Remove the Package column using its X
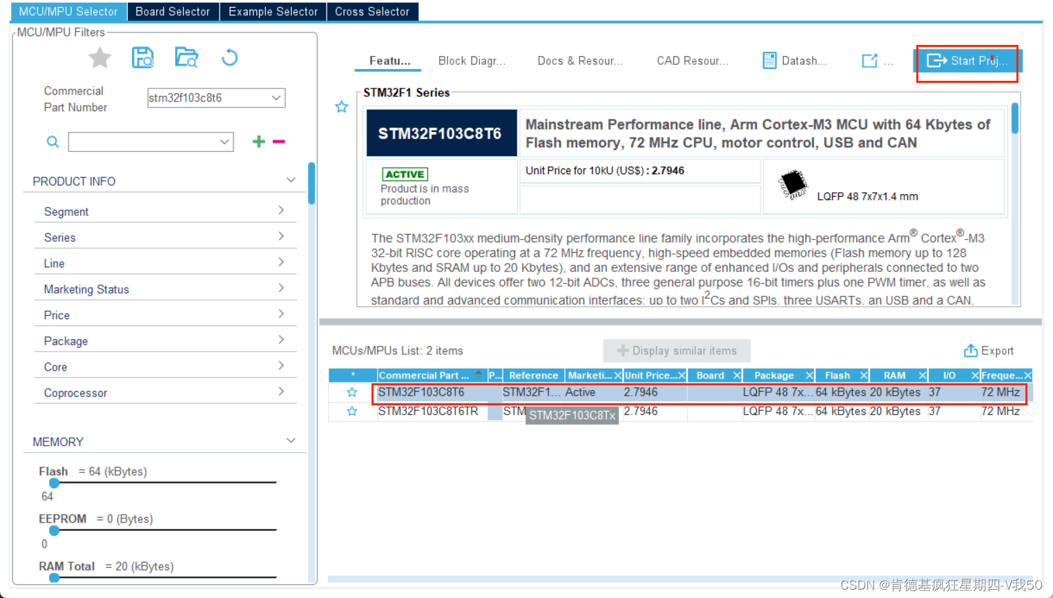The height and width of the screenshot is (598, 1053). point(809,376)
